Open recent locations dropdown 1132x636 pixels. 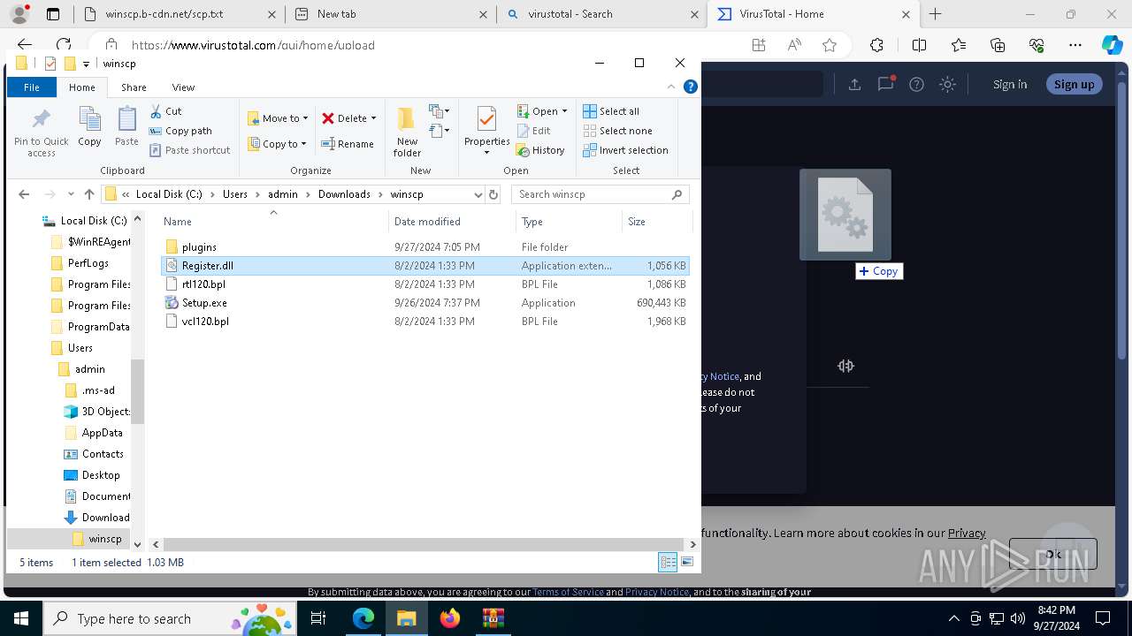point(71,194)
